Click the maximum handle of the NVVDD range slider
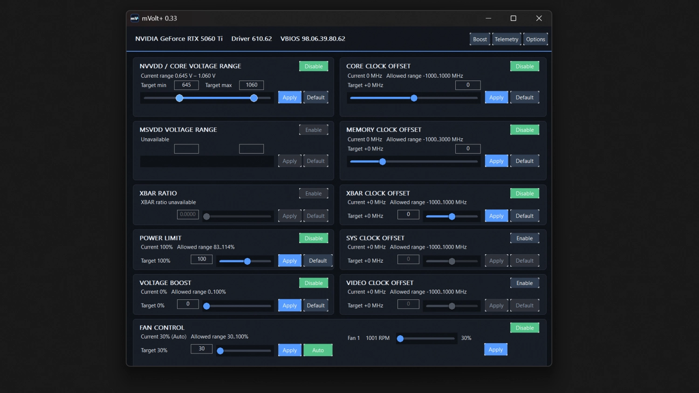699x393 pixels. coord(254,98)
